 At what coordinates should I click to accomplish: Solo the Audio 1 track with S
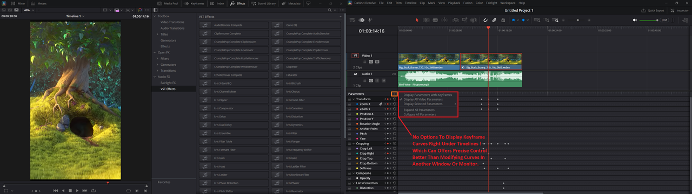click(377, 80)
